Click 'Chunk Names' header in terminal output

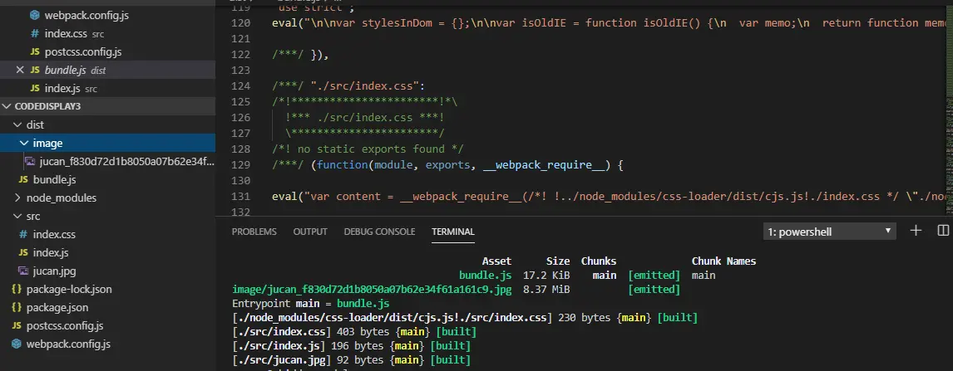pyautogui.click(x=723, y=261)
